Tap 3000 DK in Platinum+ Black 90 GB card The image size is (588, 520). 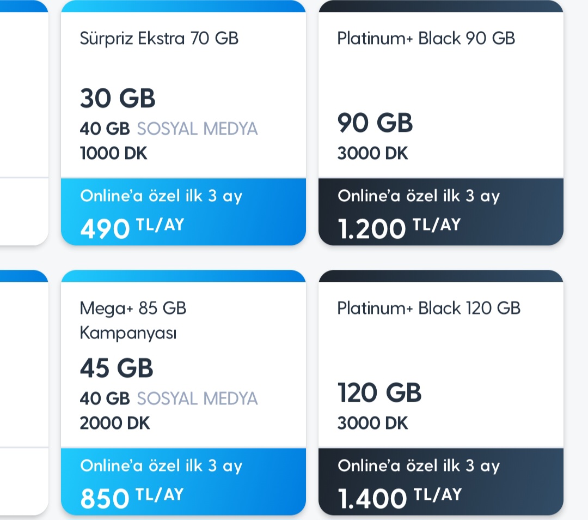coord(372,153)
